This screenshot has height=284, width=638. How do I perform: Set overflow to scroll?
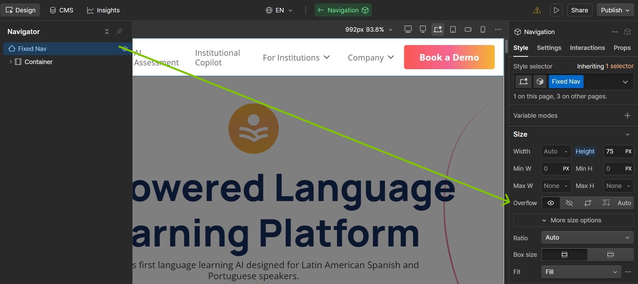click(x=606, y=203)
